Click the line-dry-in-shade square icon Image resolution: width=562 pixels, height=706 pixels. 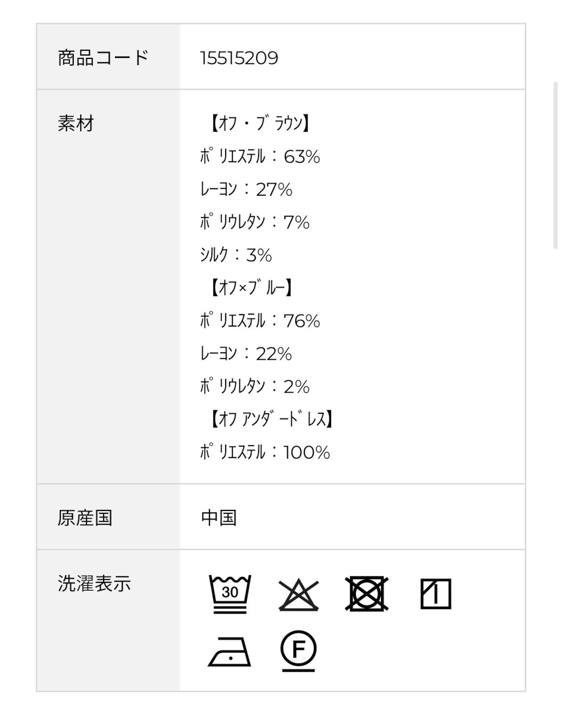point(436,594)
